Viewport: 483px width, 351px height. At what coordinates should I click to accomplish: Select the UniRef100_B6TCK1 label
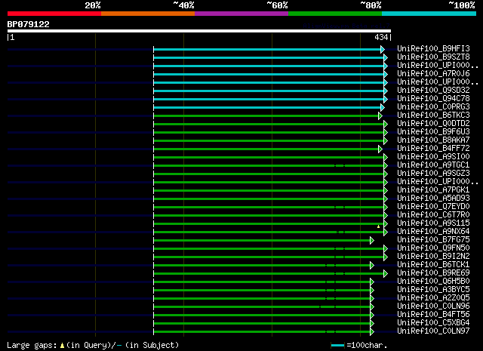(x=433, y=264)
